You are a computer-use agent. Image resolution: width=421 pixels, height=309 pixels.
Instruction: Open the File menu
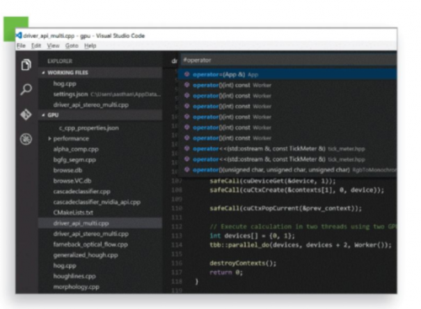point(21,45)
